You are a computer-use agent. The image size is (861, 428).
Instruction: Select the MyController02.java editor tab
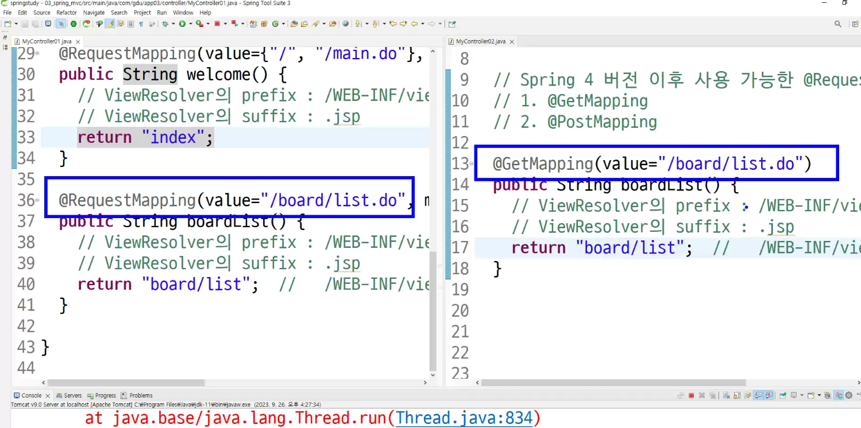(481, 41)
